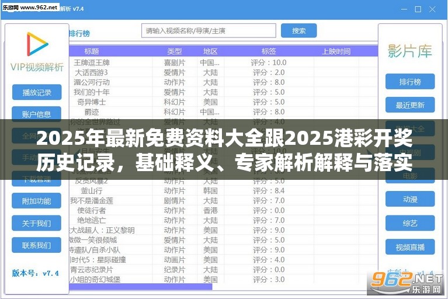448x299 pixels.
Task: Click 科幻片 in the 奇异博士 row
Action: pos(175,102)
